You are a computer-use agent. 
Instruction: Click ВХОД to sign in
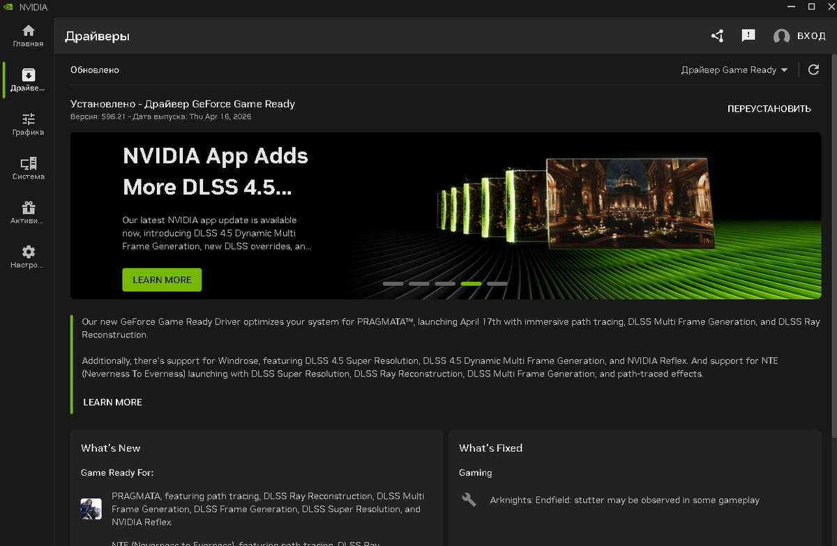[x=811, y=36]
